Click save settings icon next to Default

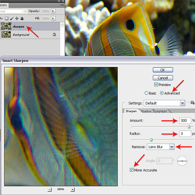[x=192, y=103]
